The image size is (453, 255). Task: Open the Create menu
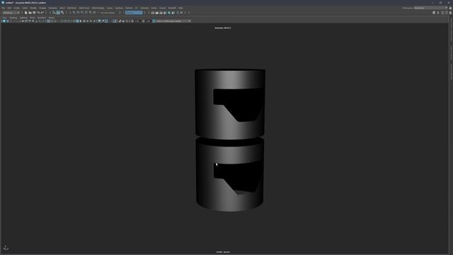[x=17, y=8]
